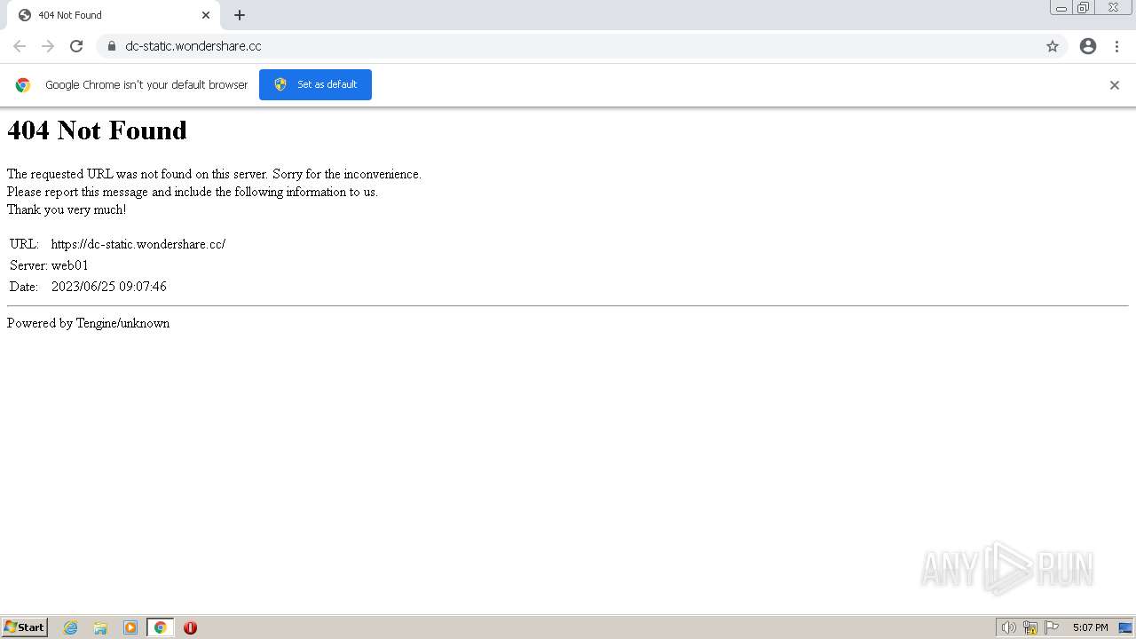This screenshot has width=1136, height=639.
Task: Click the 404 Not Found heading
Action: click(x=97, y=130)
